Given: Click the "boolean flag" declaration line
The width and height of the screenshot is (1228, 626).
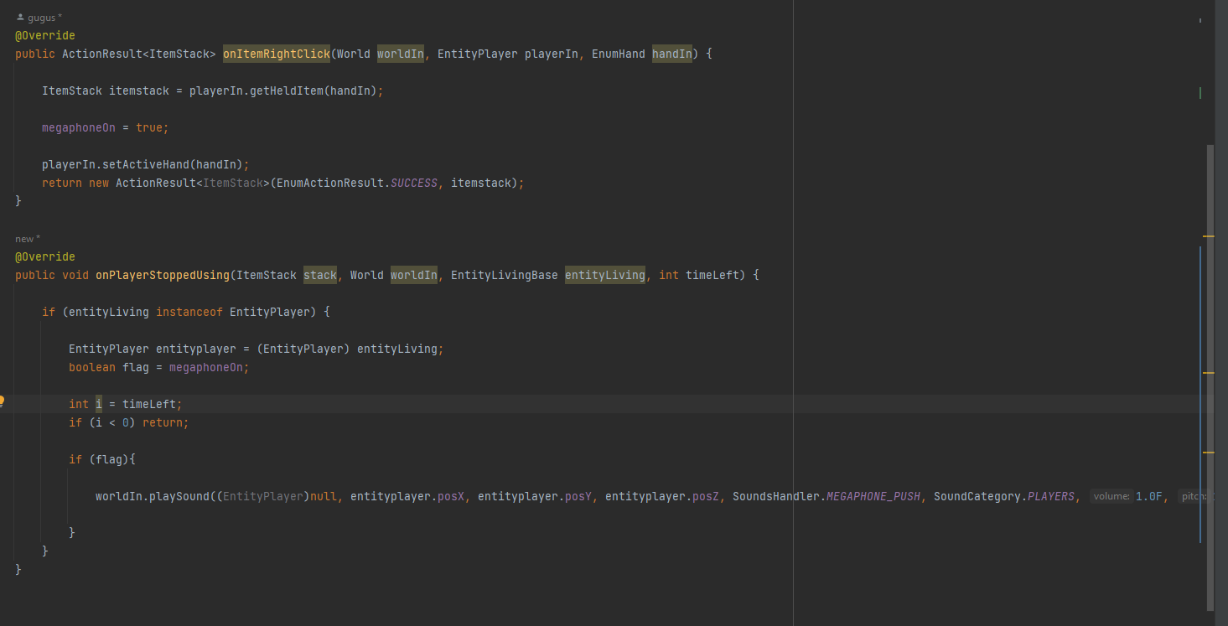Looking at the screenshot, I should [159, 367].
